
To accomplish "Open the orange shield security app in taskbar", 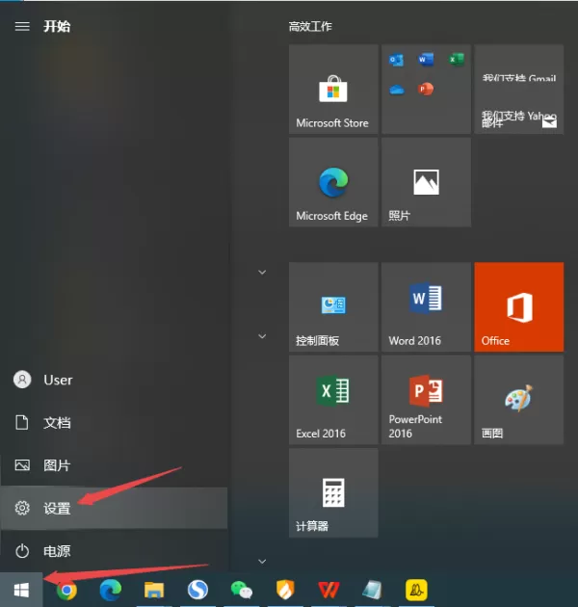I will pyautogui.click(x=285, y=590).
